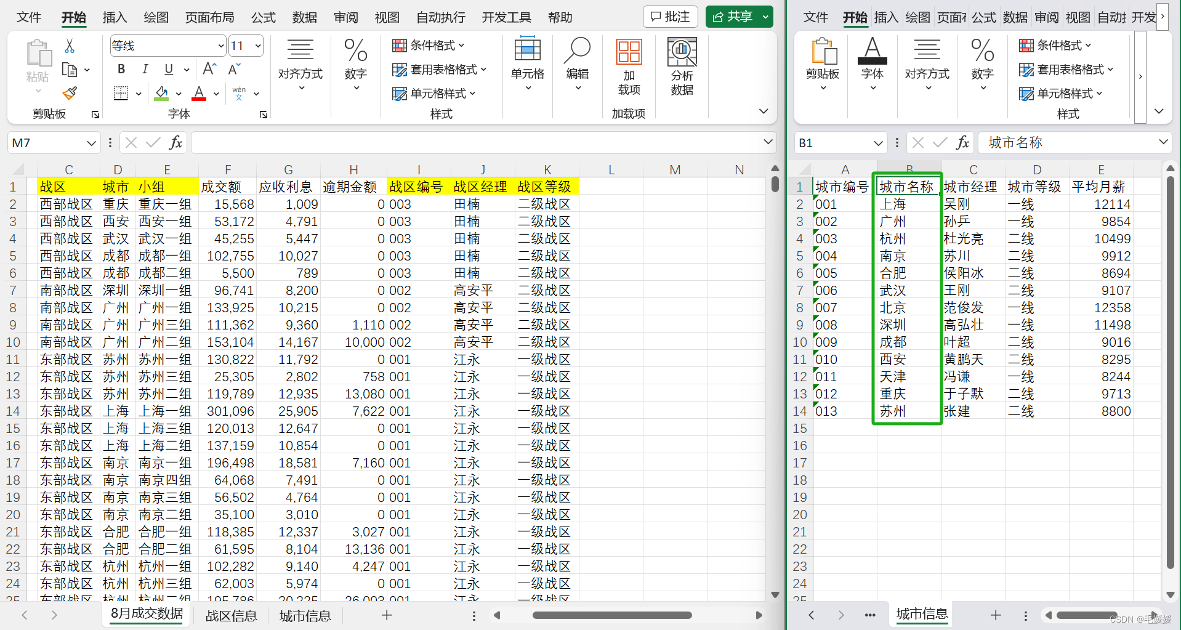Click the green 共享 share button
The width and height of the screenshot is (1181, 630).
(733, 17)
